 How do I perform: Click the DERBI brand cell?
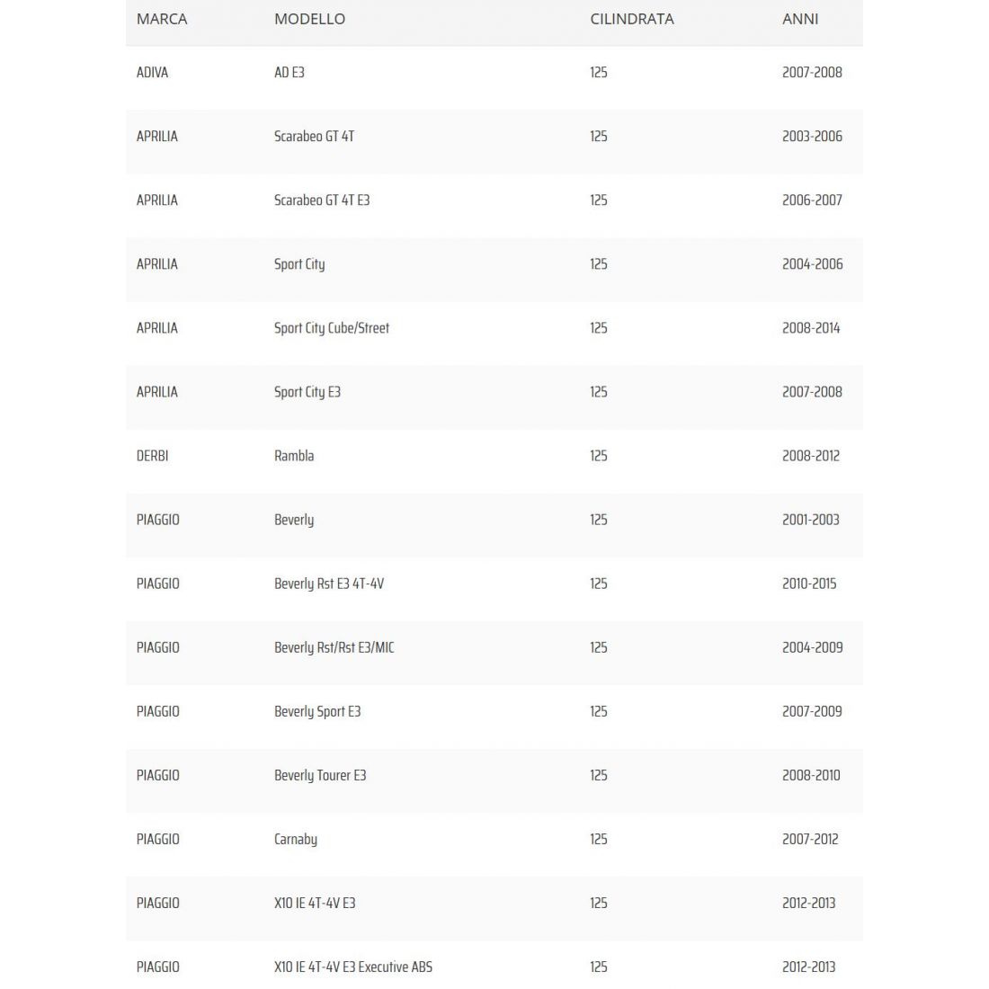click(152, 456)
